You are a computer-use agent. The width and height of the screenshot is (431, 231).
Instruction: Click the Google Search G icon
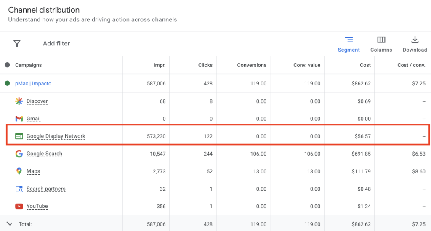[x=19, y=154]
